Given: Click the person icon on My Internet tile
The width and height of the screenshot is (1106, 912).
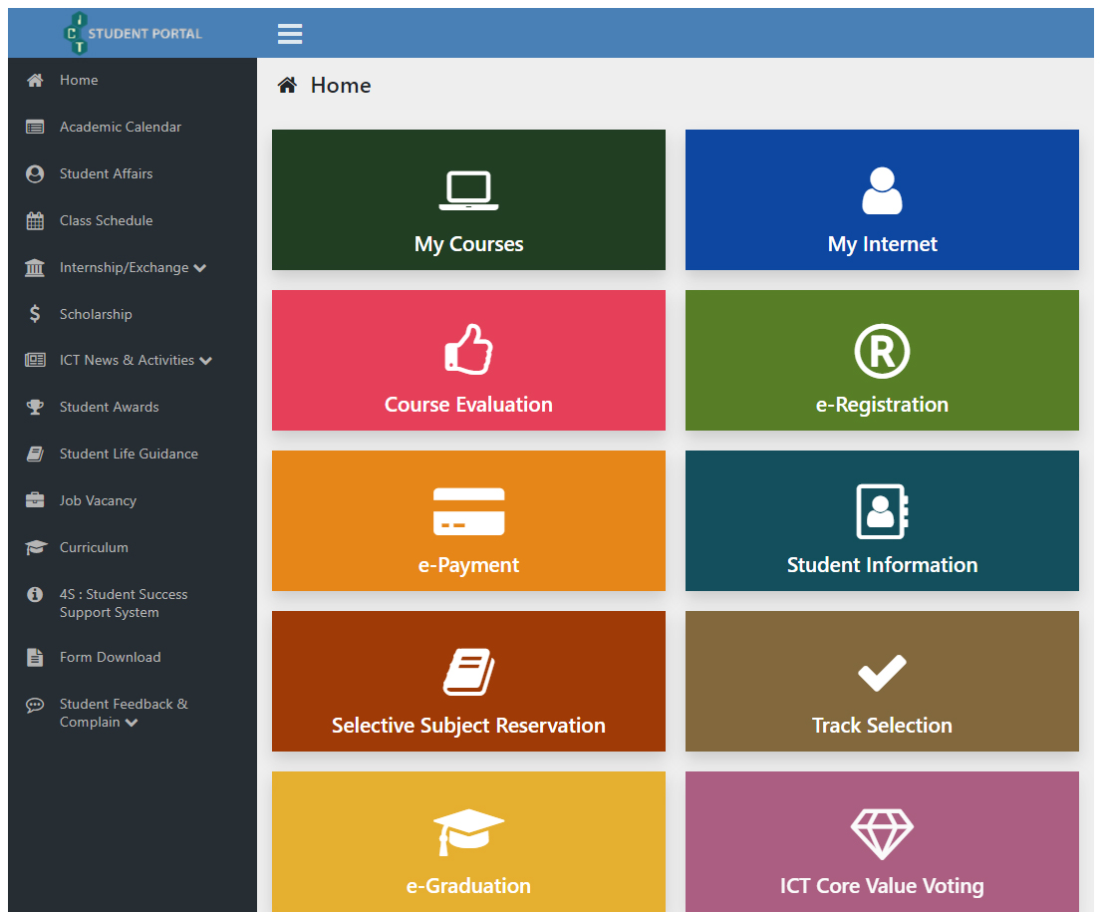Looking at the screenshot, I should coord(882,190).
